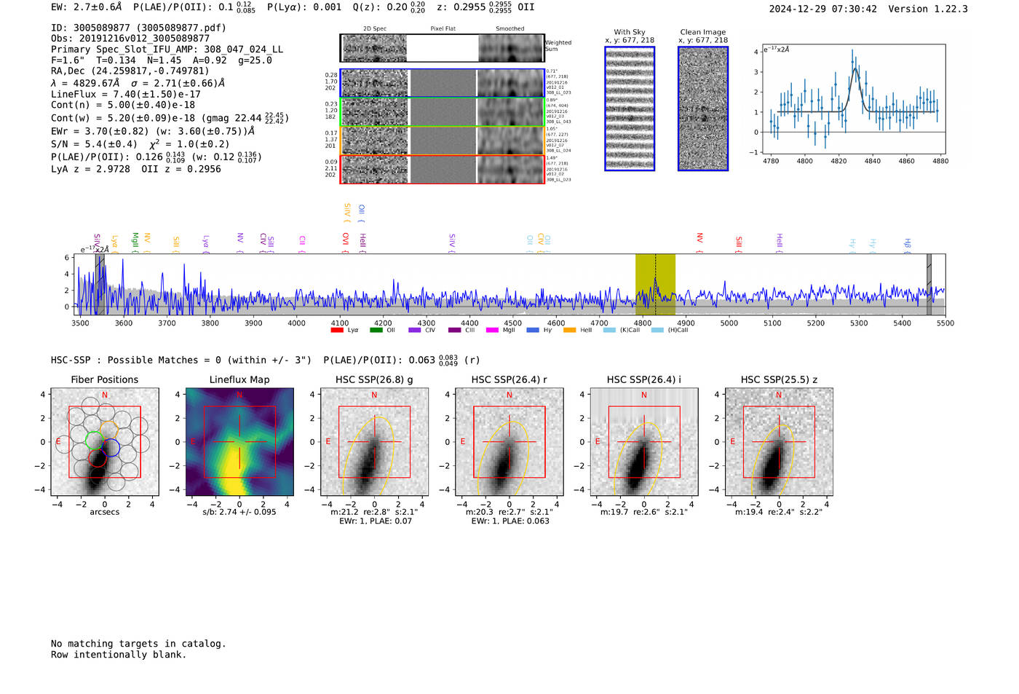1019x694 pixels.
Task: Select the magenta MgII legend swatch
Action: click(492, 331)
